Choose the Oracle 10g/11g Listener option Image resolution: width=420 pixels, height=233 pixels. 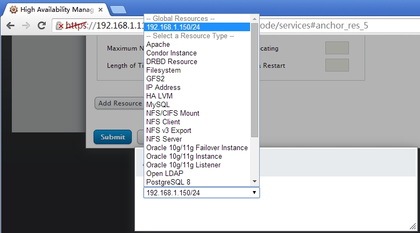pos(184,165)
